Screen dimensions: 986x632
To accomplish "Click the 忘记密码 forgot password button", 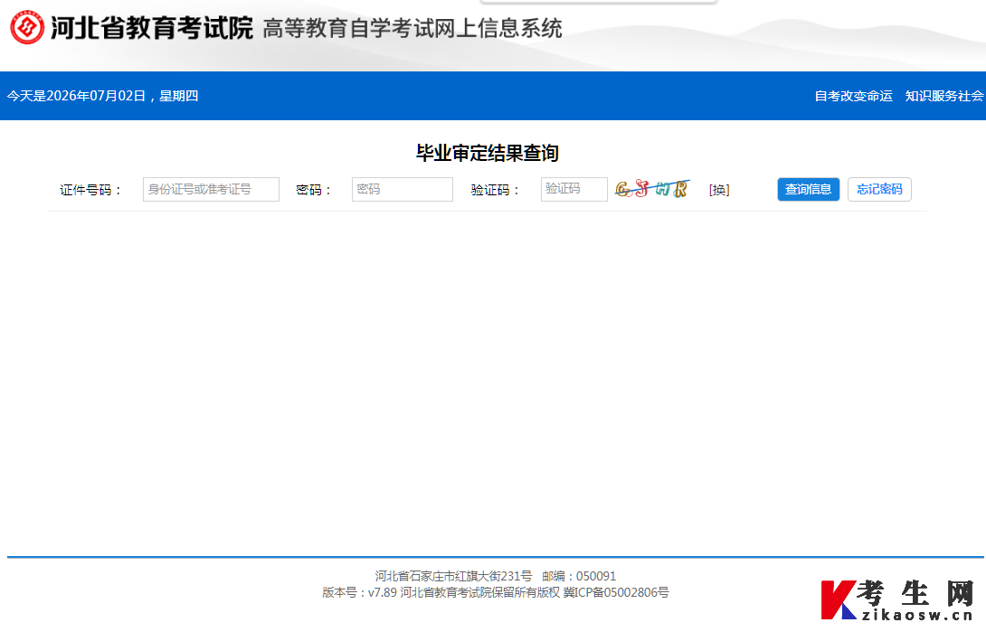I will [x=880, y=189].
